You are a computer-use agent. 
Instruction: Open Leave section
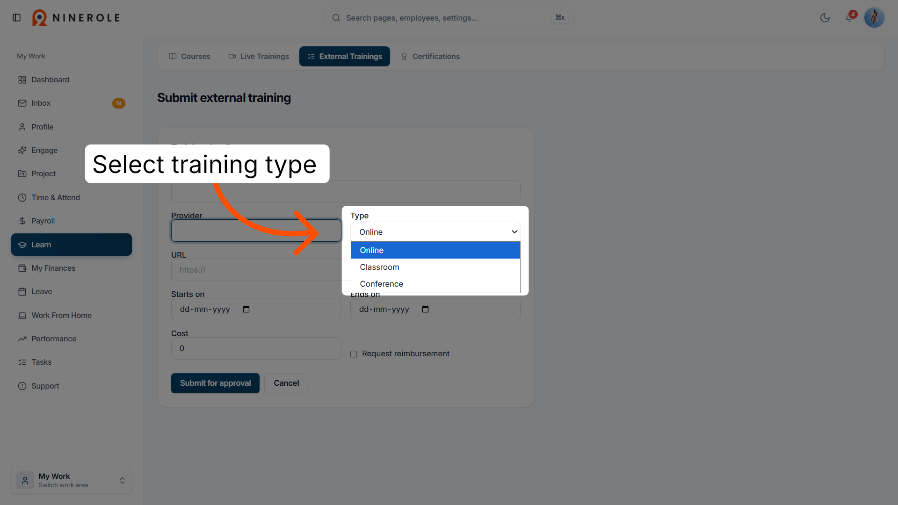(72, 291)
